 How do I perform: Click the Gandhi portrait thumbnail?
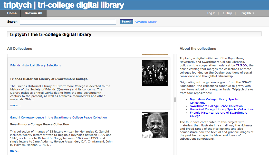155,125
